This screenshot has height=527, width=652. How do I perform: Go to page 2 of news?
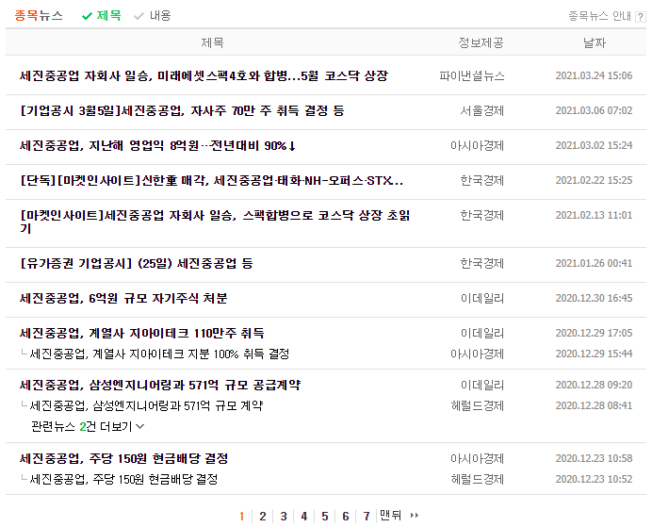(262, 517)
